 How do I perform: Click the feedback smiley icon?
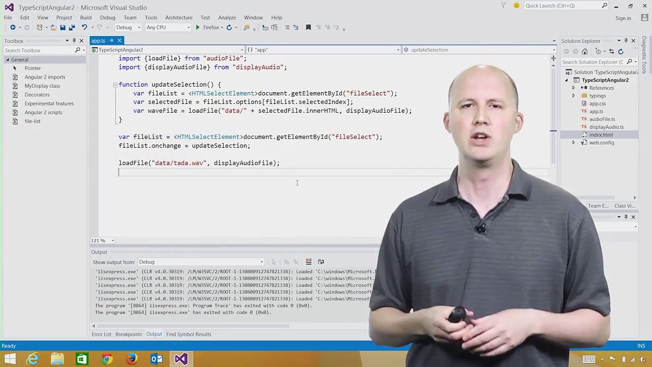point(517,6)
